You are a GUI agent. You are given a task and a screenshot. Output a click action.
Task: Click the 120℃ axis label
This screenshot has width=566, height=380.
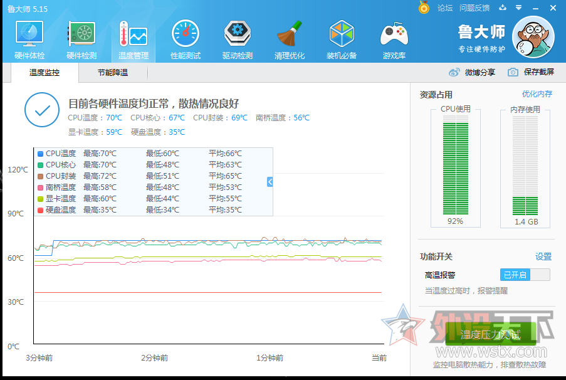point(18,170)
